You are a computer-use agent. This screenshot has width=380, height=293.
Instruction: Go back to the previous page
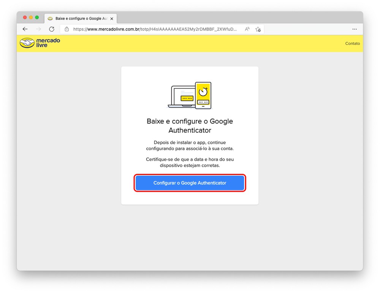tap(25, 29)
